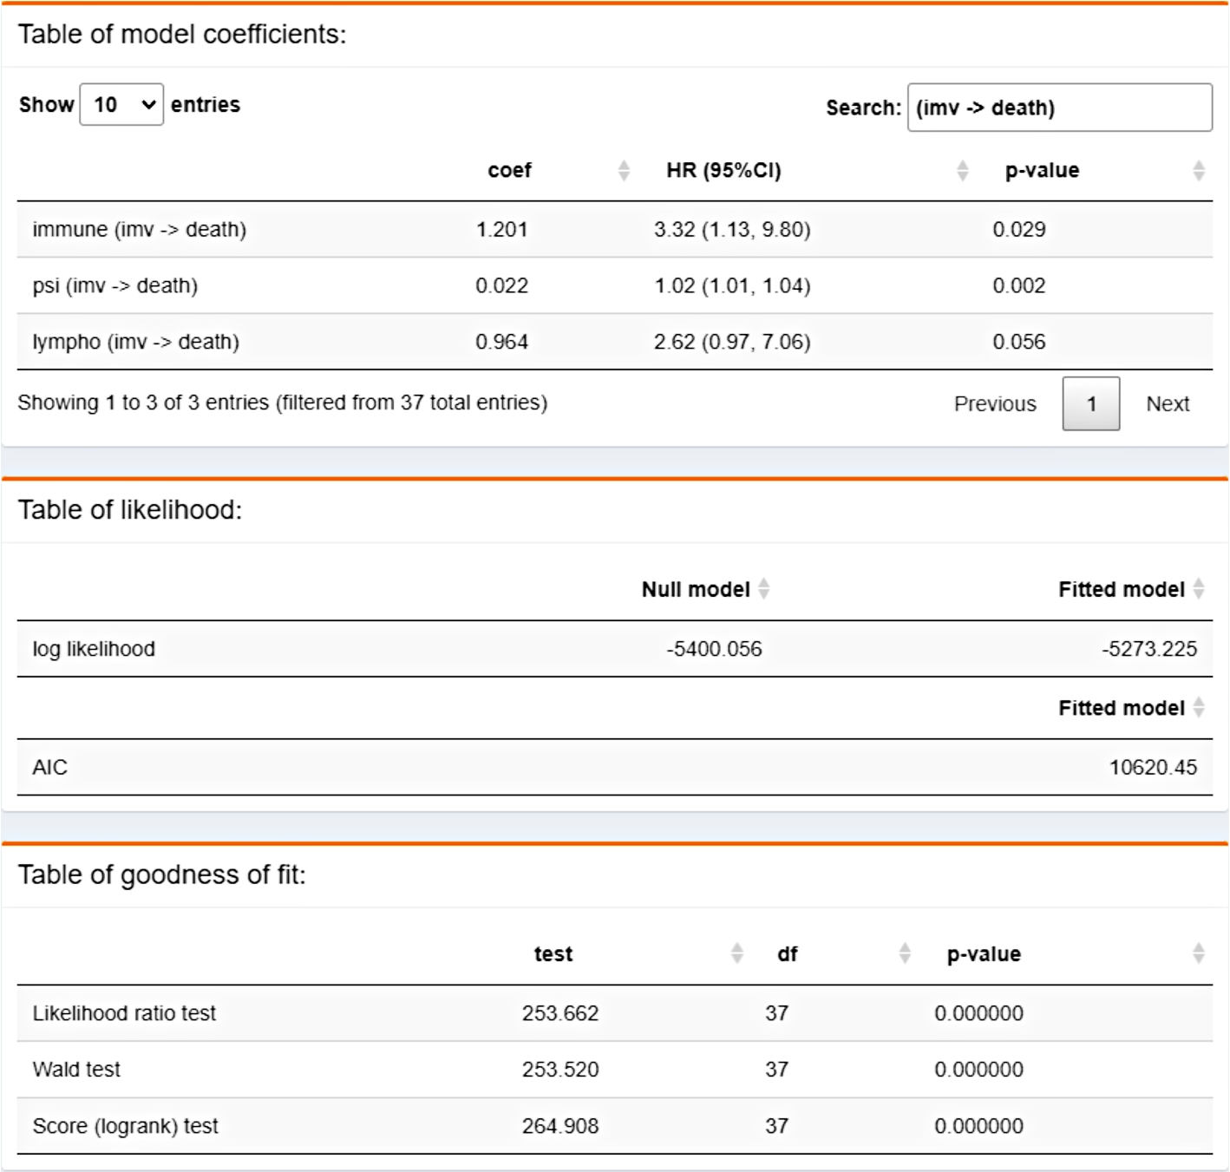Click df value 37 in Score test row

776,1126
